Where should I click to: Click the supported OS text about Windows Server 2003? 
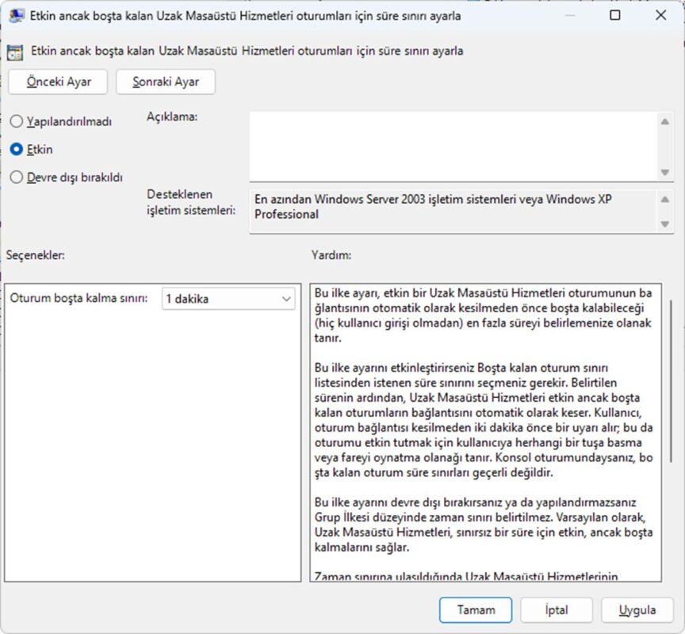pos(433,207)
